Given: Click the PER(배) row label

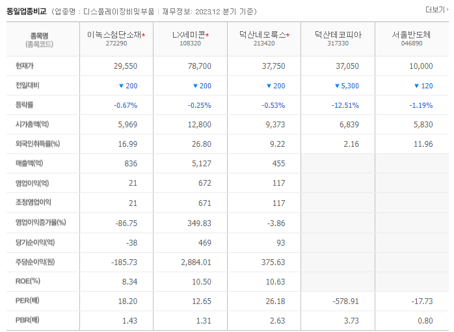Looking at the screenshot, I should 27,301.
